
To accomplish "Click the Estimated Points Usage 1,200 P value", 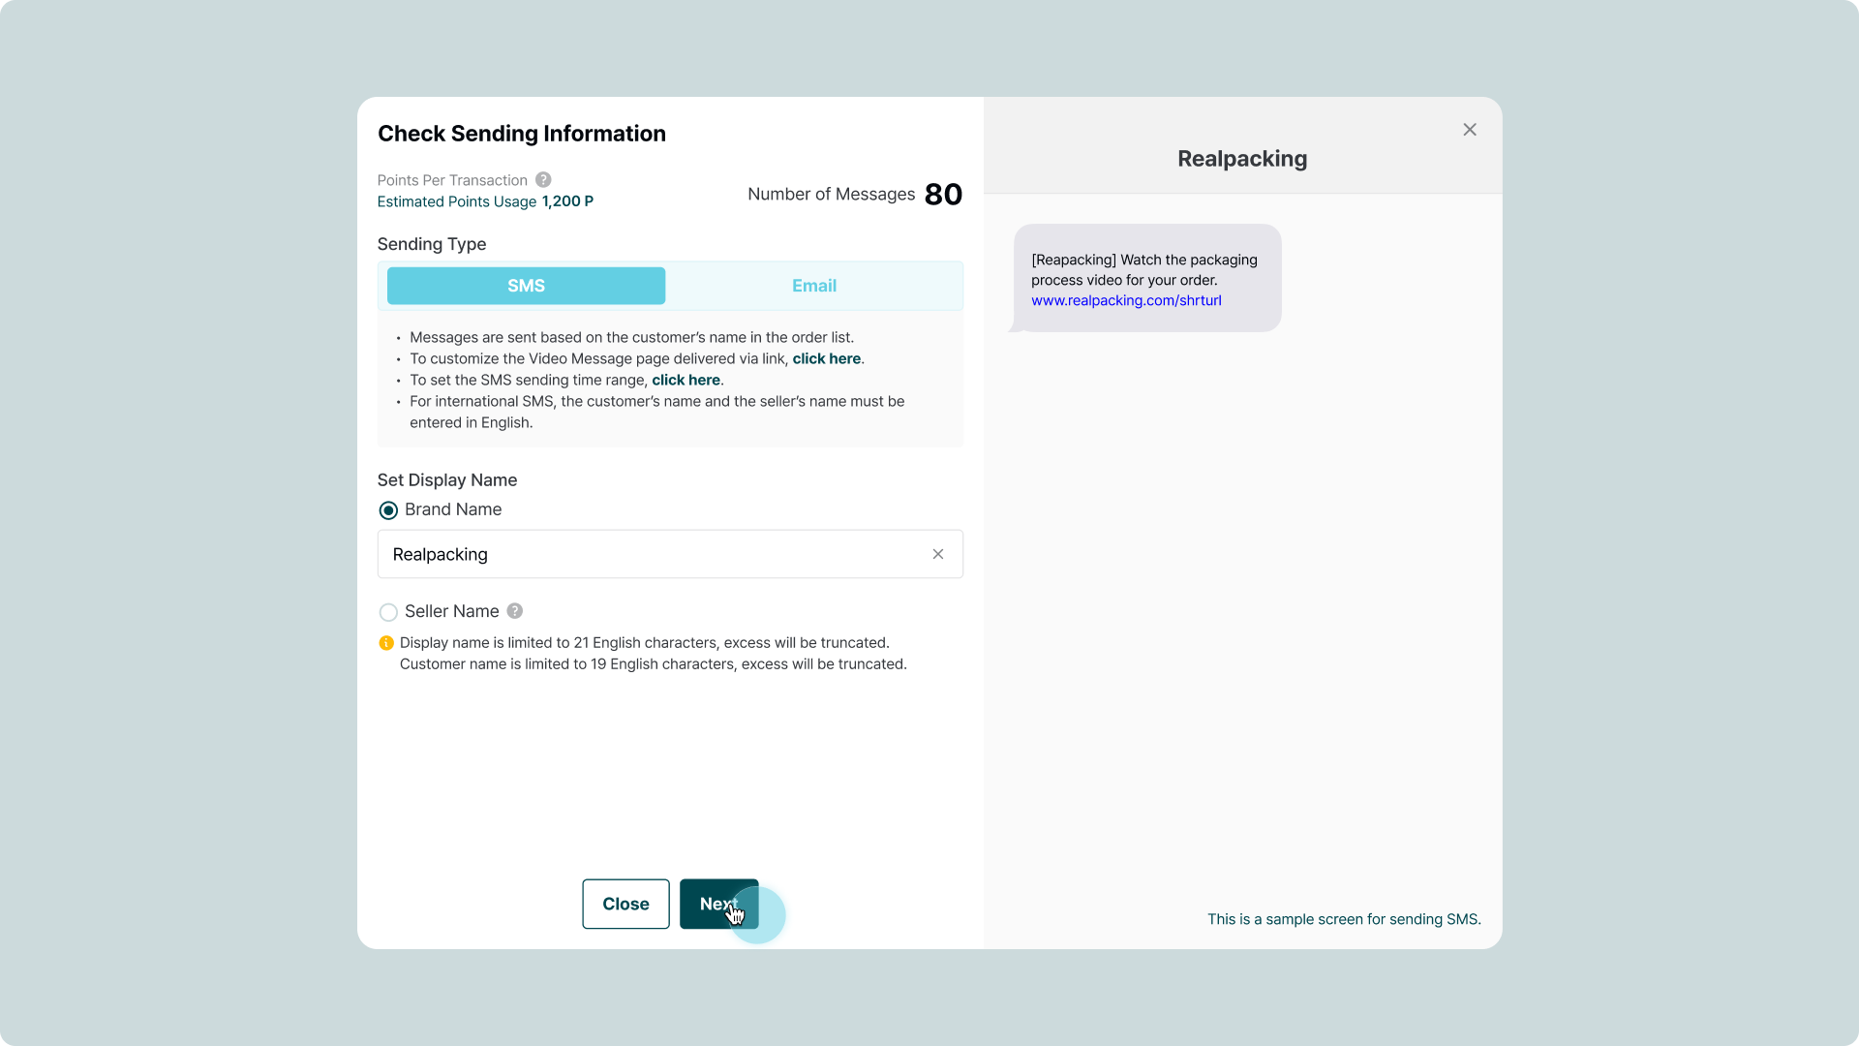I will pos(567,201).
